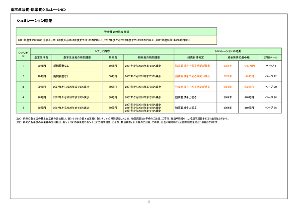This screenshot has height=210, width=298.
Task: Click the シミュレーション結果 section heading
Action: tap(34, 21)
